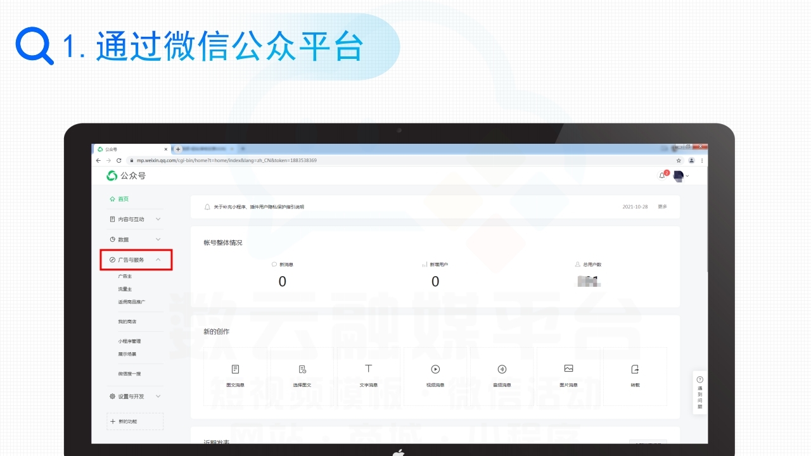Click the 新消息 count zero
The width and height of the screenshot is (811, 456).
[283, 282]
